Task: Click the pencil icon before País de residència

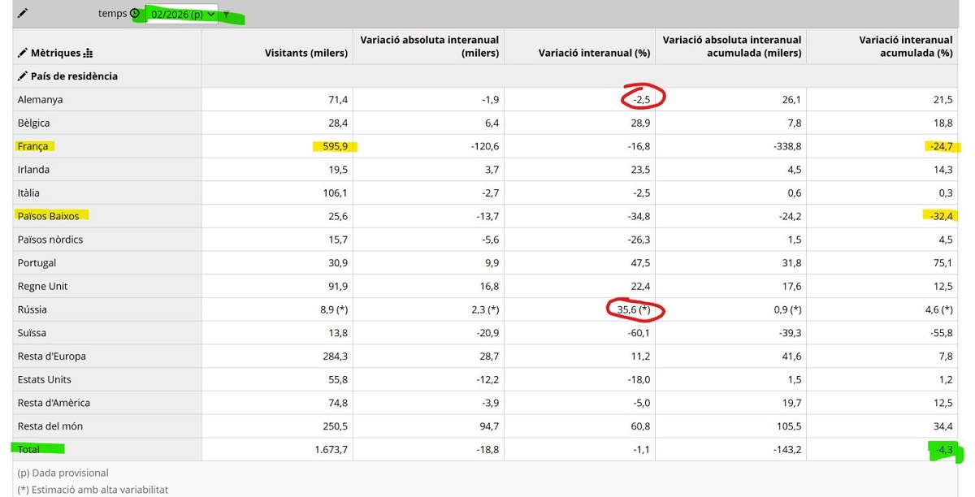Action: point(23,76)
